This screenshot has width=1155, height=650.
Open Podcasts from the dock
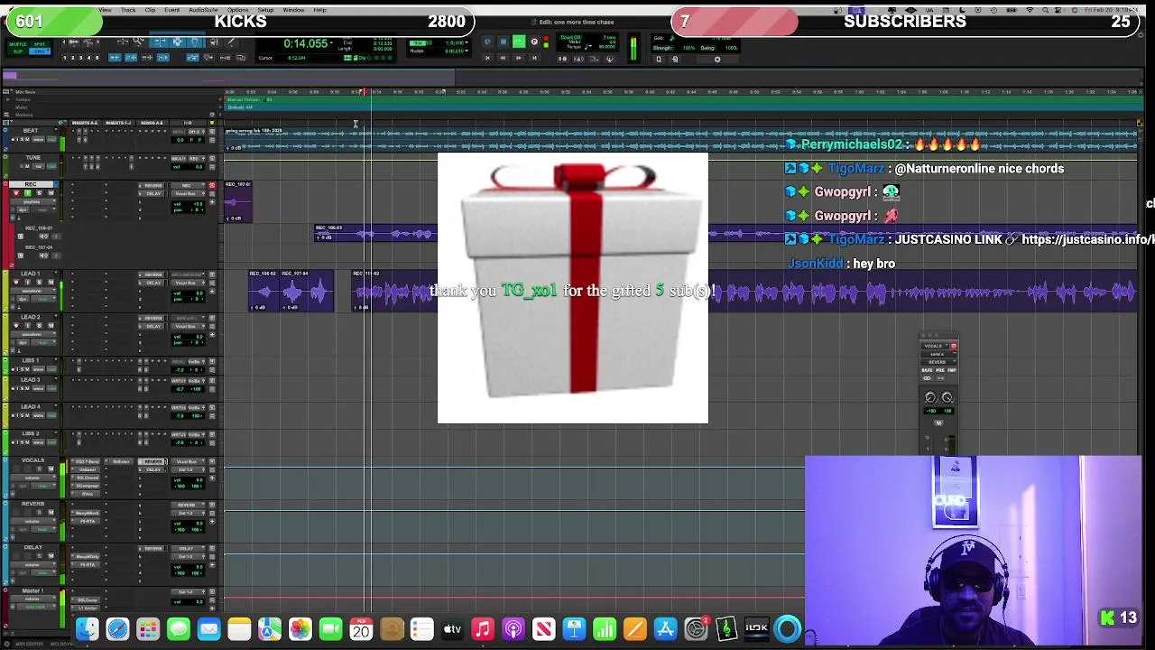[x=513, y=629]
